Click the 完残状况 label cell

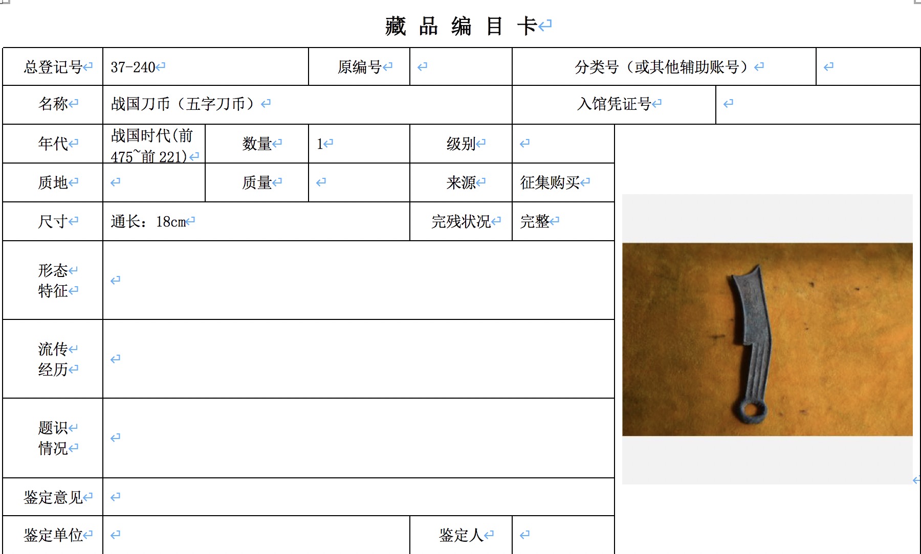click(461, 221)
